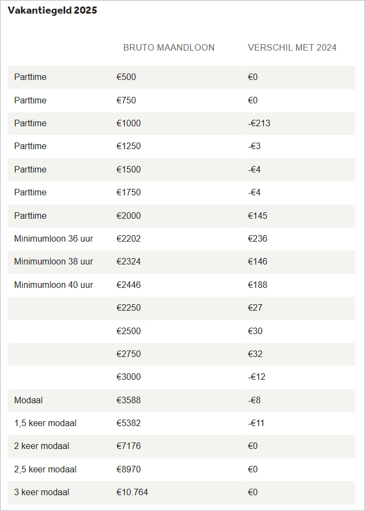
Task: Click the €10.764 salary value
Action: coord(132,492)
